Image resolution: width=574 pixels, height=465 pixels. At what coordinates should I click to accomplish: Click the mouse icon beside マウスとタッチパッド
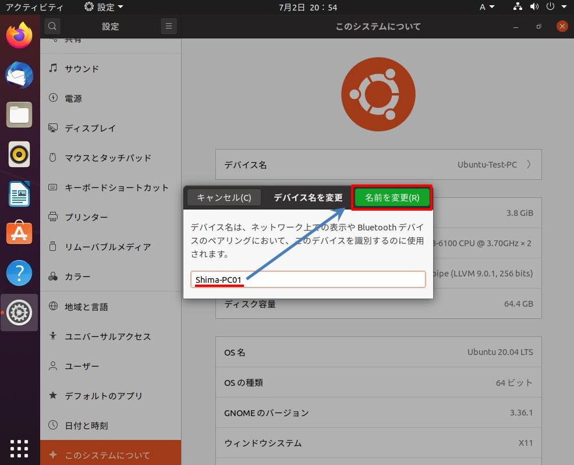[53, 157]
